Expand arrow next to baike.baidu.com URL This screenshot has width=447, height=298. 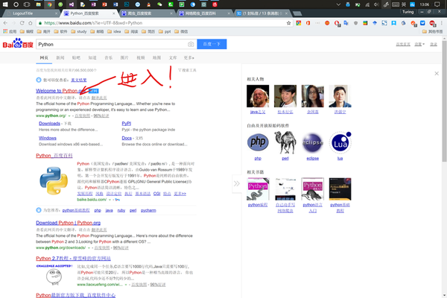[110, 200]
